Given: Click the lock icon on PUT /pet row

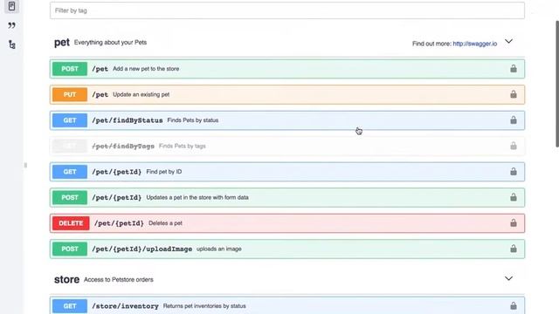Looking at the screenshot, I should point(514,94).
